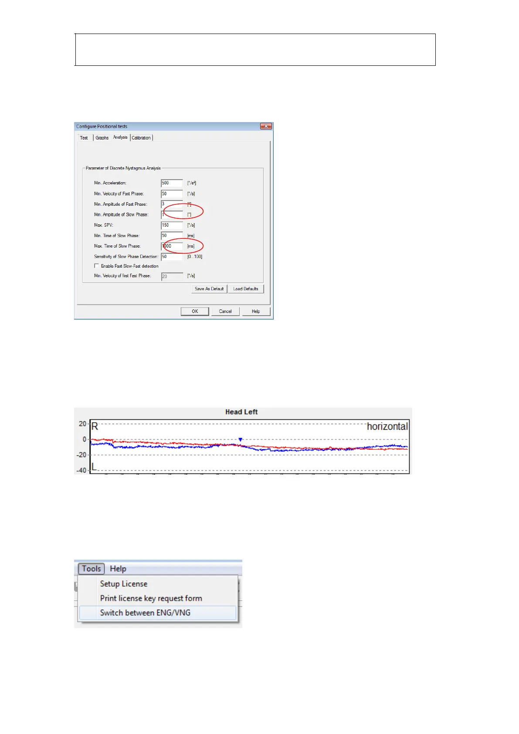519x734 pixels.
Task: Click the Max. SPV input field
Action: coord(172,225)
